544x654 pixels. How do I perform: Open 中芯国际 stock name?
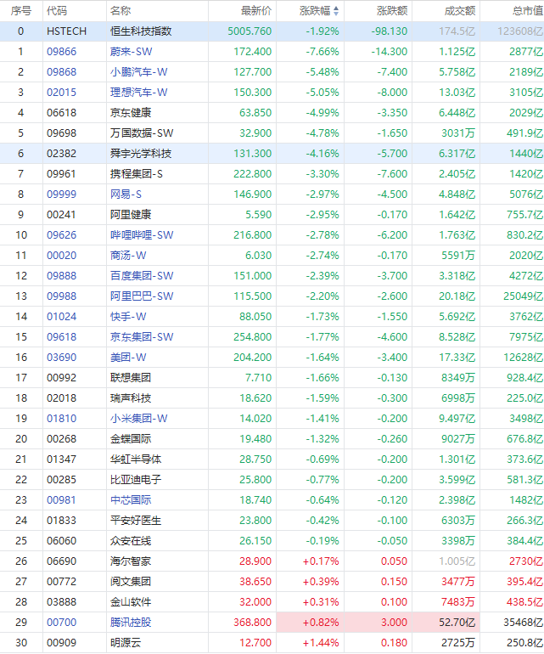(x=131, y=500)
